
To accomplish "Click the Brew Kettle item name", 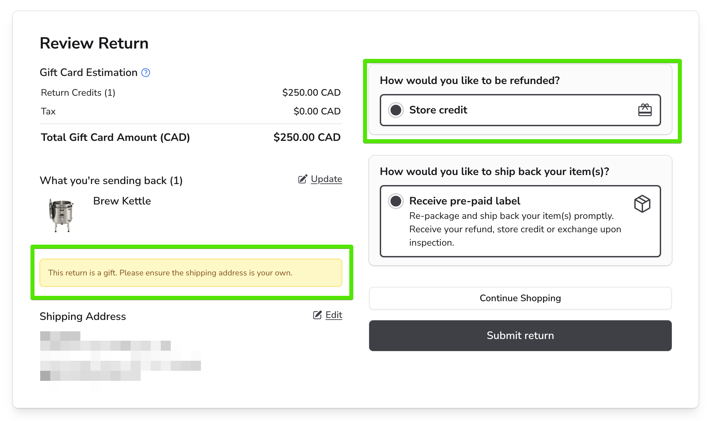I will (122, 201).
